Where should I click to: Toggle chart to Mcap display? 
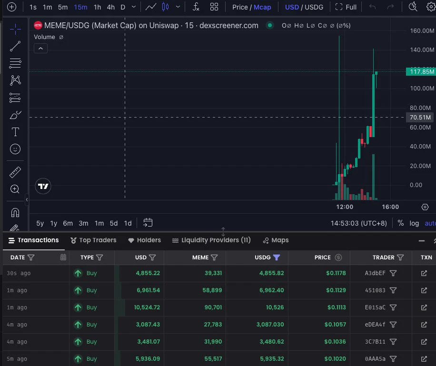pos(262,7)
